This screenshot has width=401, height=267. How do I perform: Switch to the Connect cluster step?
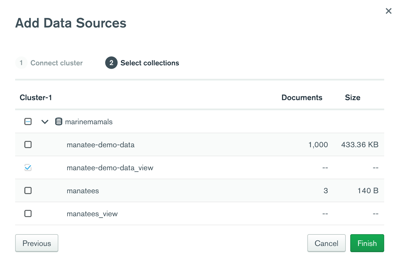56,63
